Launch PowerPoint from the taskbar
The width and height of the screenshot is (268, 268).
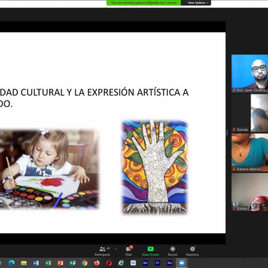click(x=60, y=263)
